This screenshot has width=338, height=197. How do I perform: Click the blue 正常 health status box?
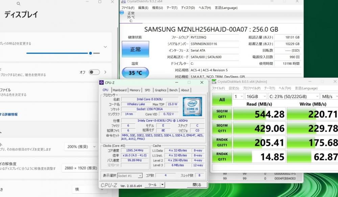[x=135, y=49]
